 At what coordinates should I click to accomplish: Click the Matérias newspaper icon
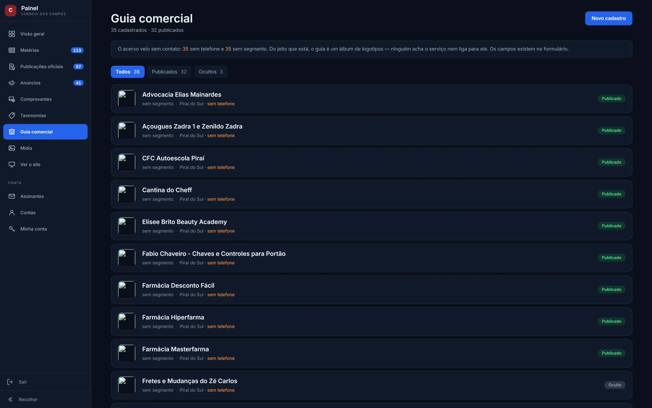click(12, 50)
